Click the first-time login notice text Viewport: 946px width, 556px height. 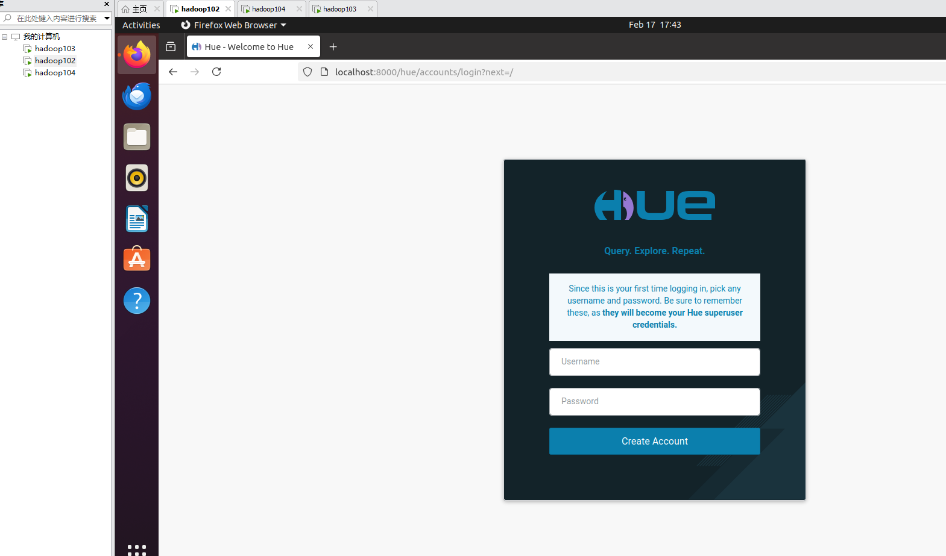point(655,307)
